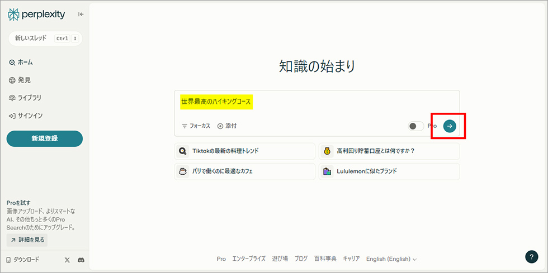Open help with the question mark button
Screen dimensions: 548x273
[x=532, y=257]
